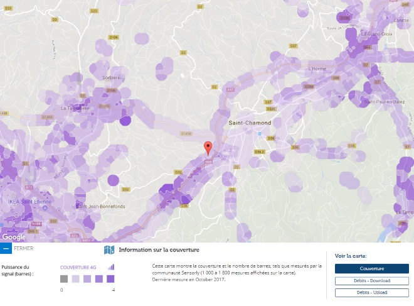This screenshot has height=306, width=414.
Task: Collapse the panel with the minus icon
Action: pyautogui.click(x=6, y=249)
